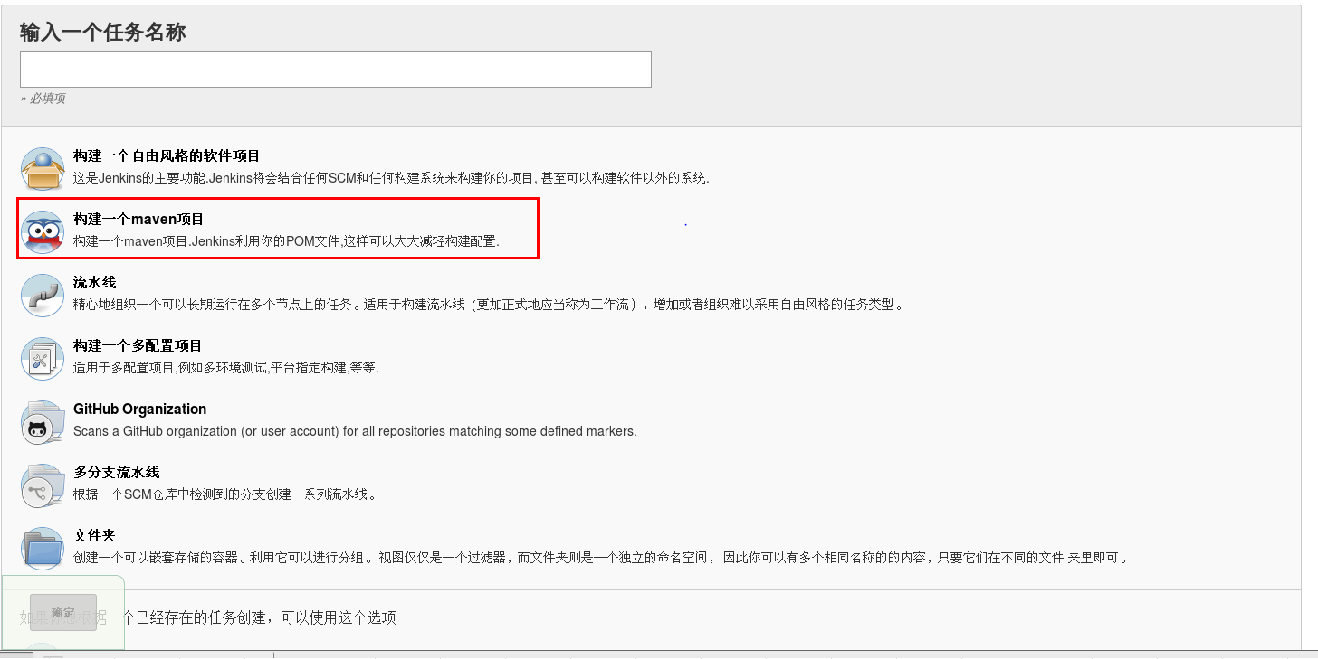Click the maven POM description text
Viewport: 1318px width, 659px height.
point(286,241)
